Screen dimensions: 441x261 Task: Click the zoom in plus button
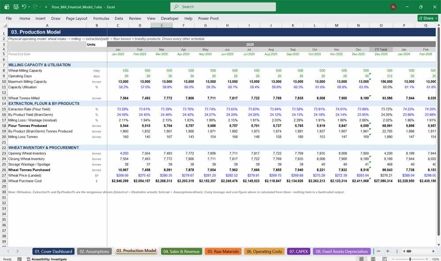(x=427, y=259)
